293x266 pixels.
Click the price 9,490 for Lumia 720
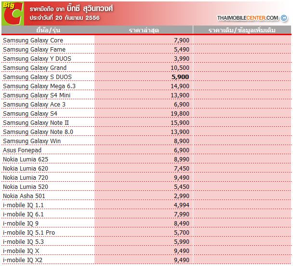click(182, 178)
